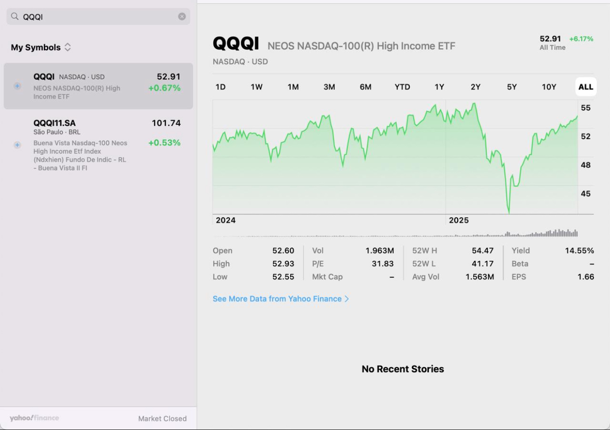The width and height of the screenshot is (610, 430).
Task: Focus the QQQI search field
Action: pos(98,17)
